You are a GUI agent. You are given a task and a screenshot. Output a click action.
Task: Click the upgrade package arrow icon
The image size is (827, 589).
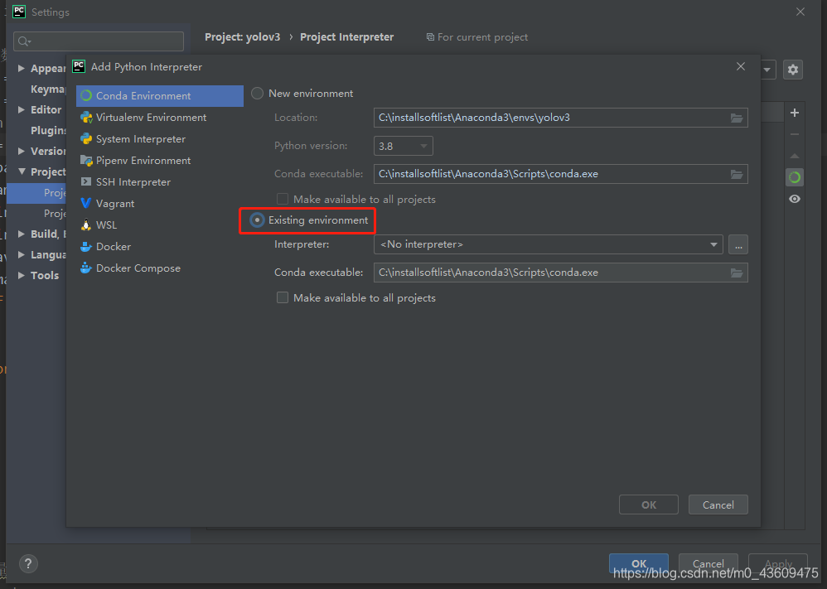pyautogui.click(x=795, y=156)
